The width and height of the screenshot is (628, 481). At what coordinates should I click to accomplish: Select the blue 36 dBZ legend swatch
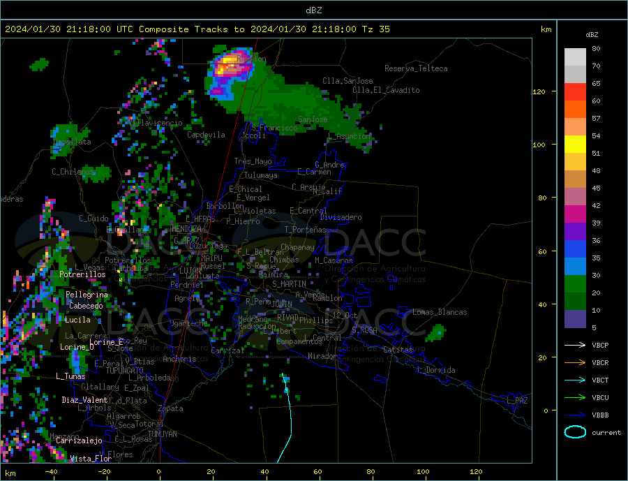click(x=575, y=249)
